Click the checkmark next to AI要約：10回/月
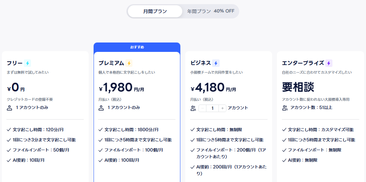This screenshot has height=182, width=366. [9, 160]
